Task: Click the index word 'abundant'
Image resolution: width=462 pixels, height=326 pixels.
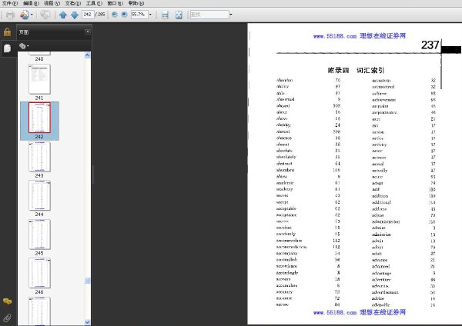Action: coord(285,170)
